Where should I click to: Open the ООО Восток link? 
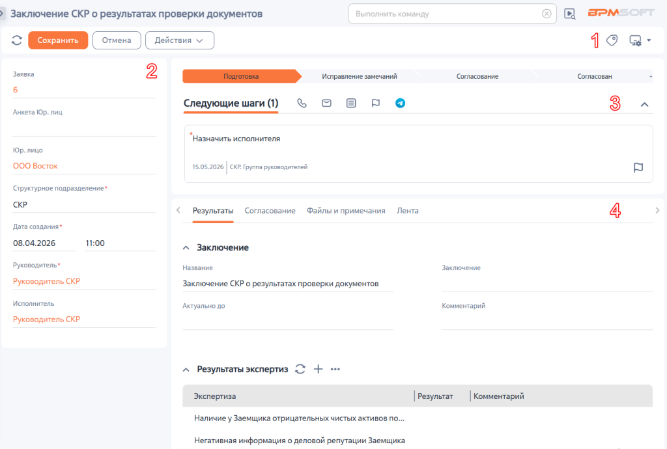(x=35, y=166)
